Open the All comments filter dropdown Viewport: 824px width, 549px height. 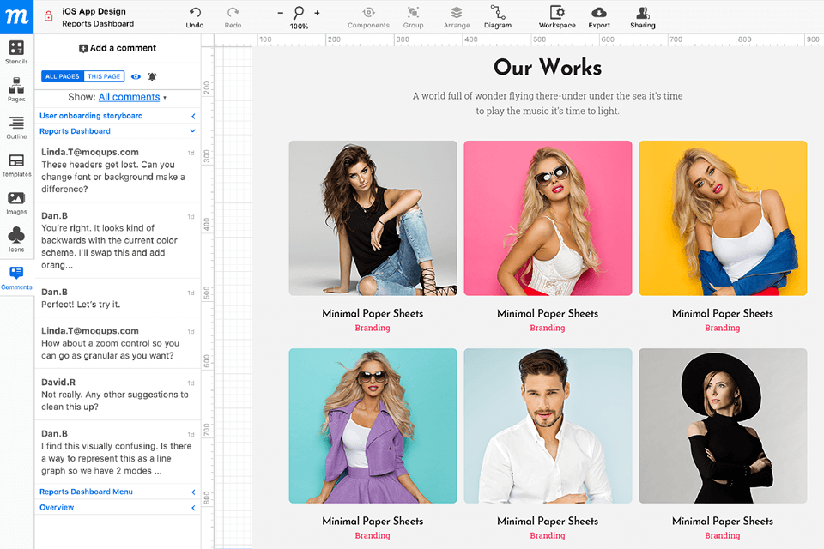click(x=132, y=97)
